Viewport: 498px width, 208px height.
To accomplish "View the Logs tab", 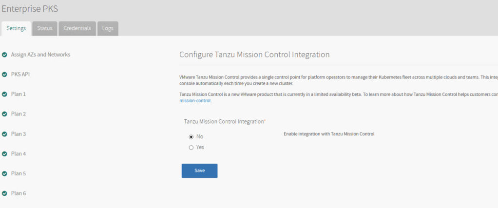I will 108,28.
